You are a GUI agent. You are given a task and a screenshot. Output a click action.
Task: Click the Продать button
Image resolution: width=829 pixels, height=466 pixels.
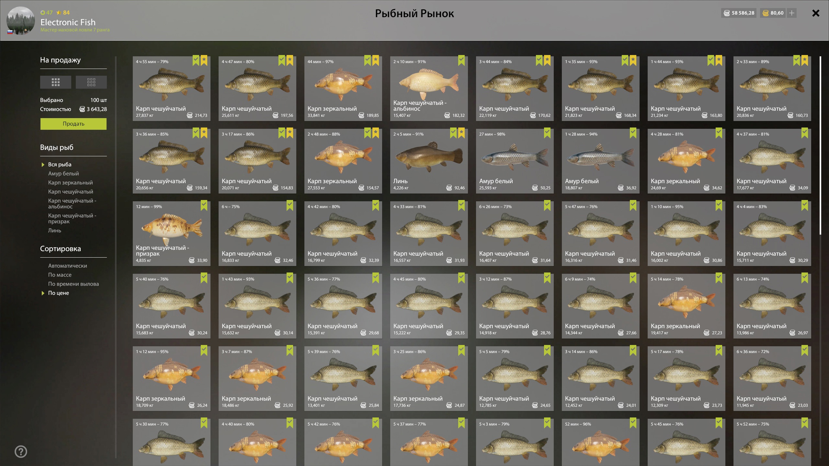click(74, 124)
